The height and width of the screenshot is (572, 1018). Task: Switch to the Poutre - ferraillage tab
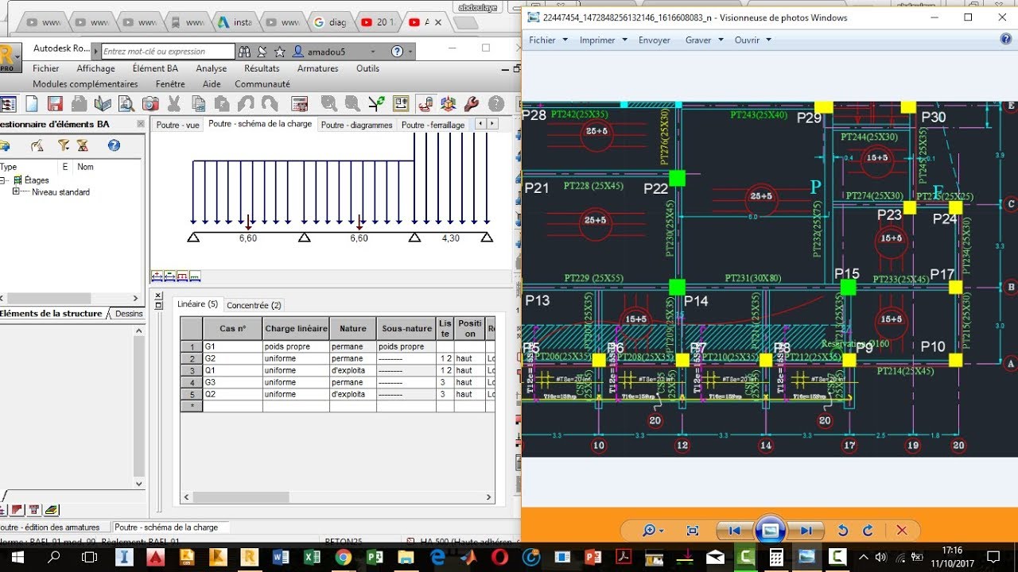[x=434, y=125]
